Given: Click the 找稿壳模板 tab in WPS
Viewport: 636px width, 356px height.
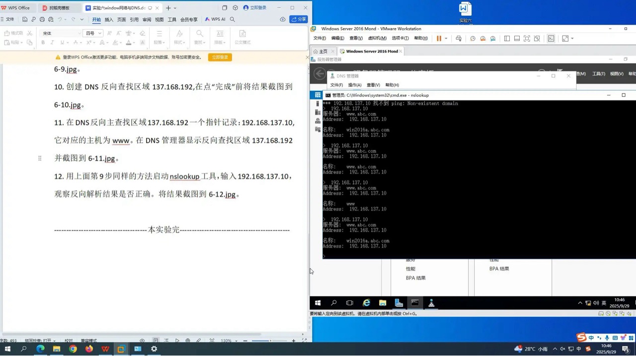Looking at the screenshot, I should click(59, 8).
